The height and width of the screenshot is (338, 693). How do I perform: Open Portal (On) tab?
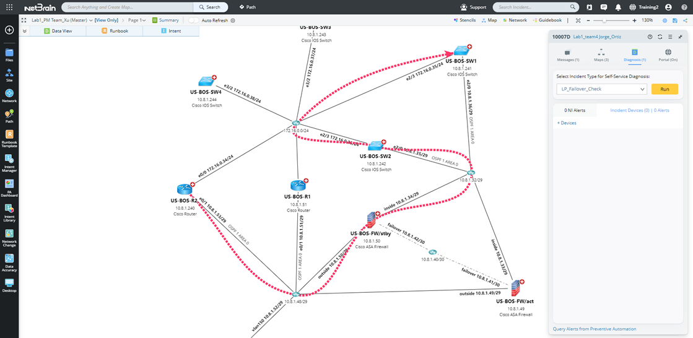tap(668, 55)
